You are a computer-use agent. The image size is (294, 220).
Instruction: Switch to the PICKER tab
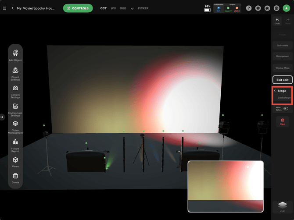[x=143, y=8]
